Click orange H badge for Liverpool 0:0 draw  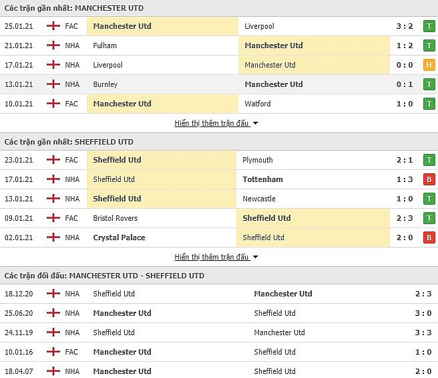click(x=429, y=65)
